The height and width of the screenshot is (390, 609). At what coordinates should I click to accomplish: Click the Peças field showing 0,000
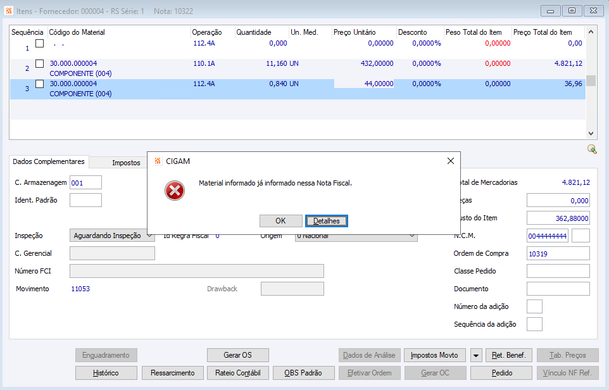click(558, 201)
